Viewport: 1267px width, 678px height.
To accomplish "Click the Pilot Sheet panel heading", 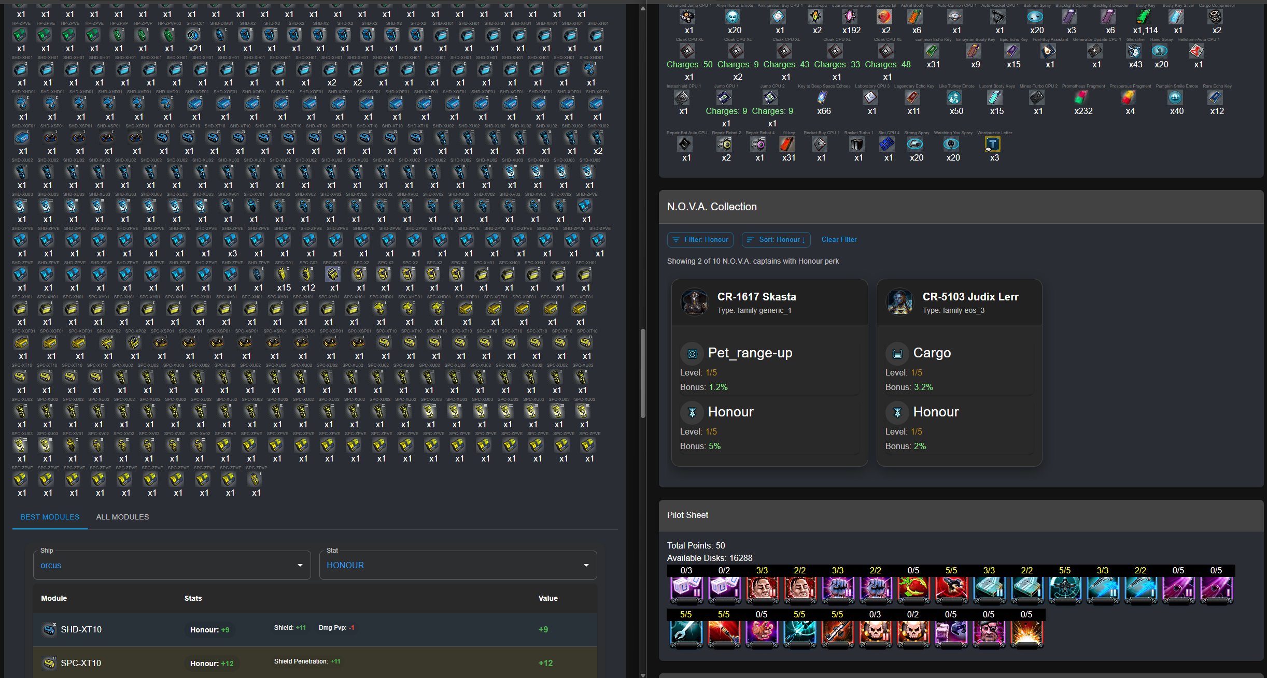I will [687, 515].
